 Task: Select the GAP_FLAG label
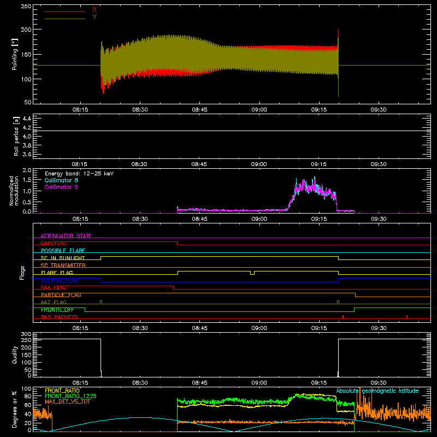pyautogui.click(x=54, y=243)
